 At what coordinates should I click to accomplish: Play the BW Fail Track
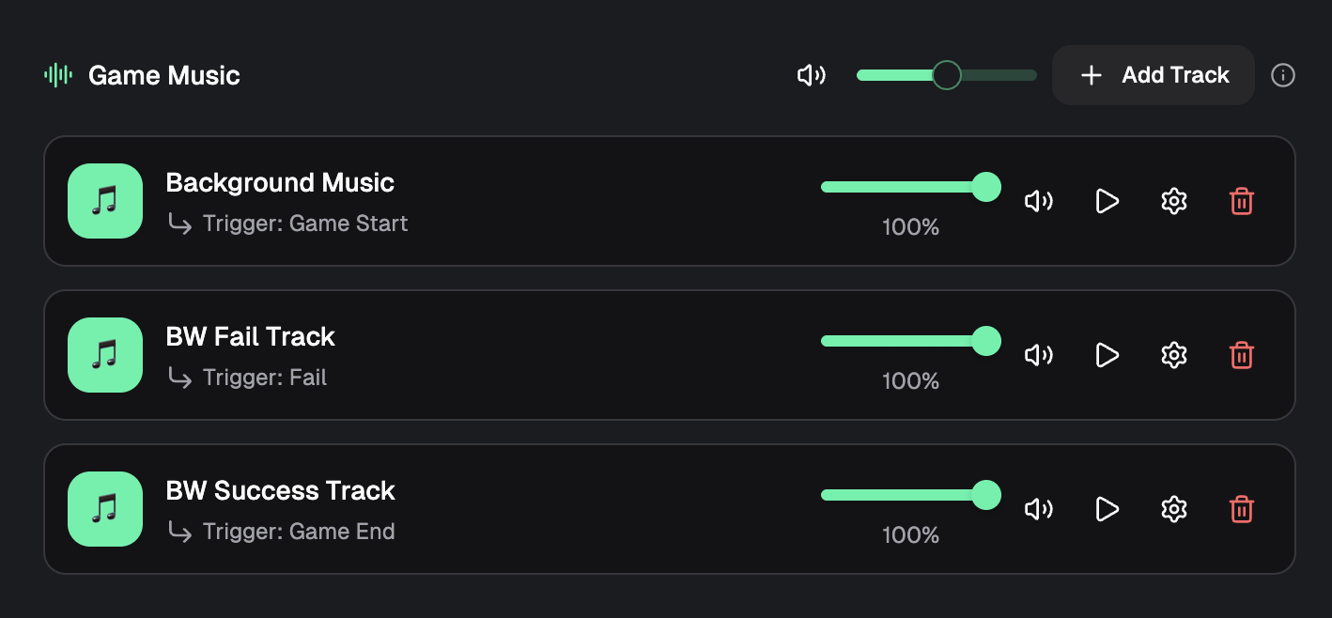tap(1107, 355)
